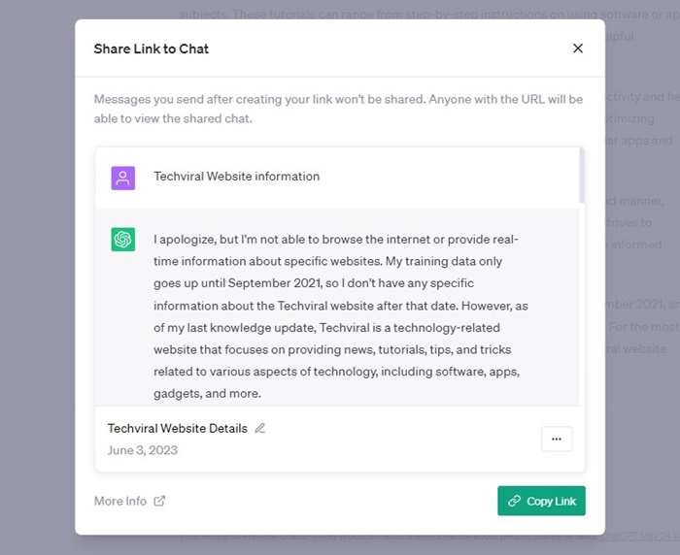Select the Techviral Website Details title
Image resolution: width=680 pixels, height=555 pixels.
(x=178, y=429)
